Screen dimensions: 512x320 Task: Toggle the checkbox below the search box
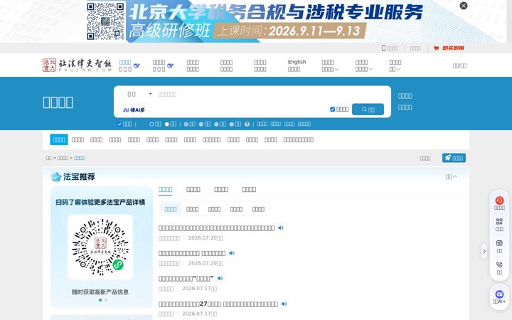[119, 124]
